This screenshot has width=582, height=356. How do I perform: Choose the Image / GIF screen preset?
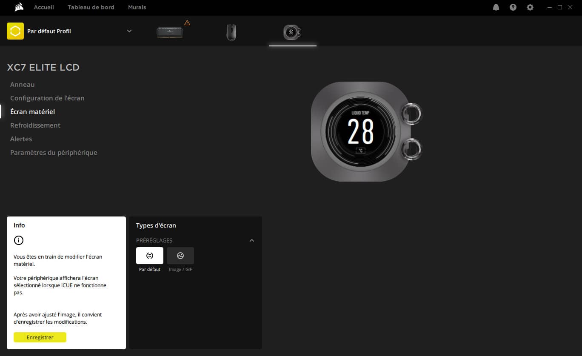pos(180,256)
